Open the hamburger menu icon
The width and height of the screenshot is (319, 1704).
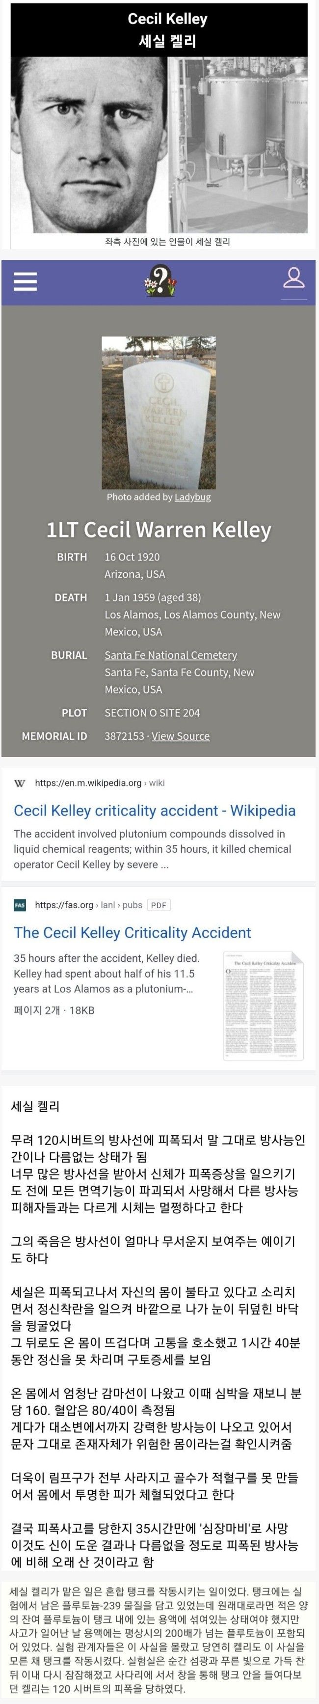tap(26, 281)
